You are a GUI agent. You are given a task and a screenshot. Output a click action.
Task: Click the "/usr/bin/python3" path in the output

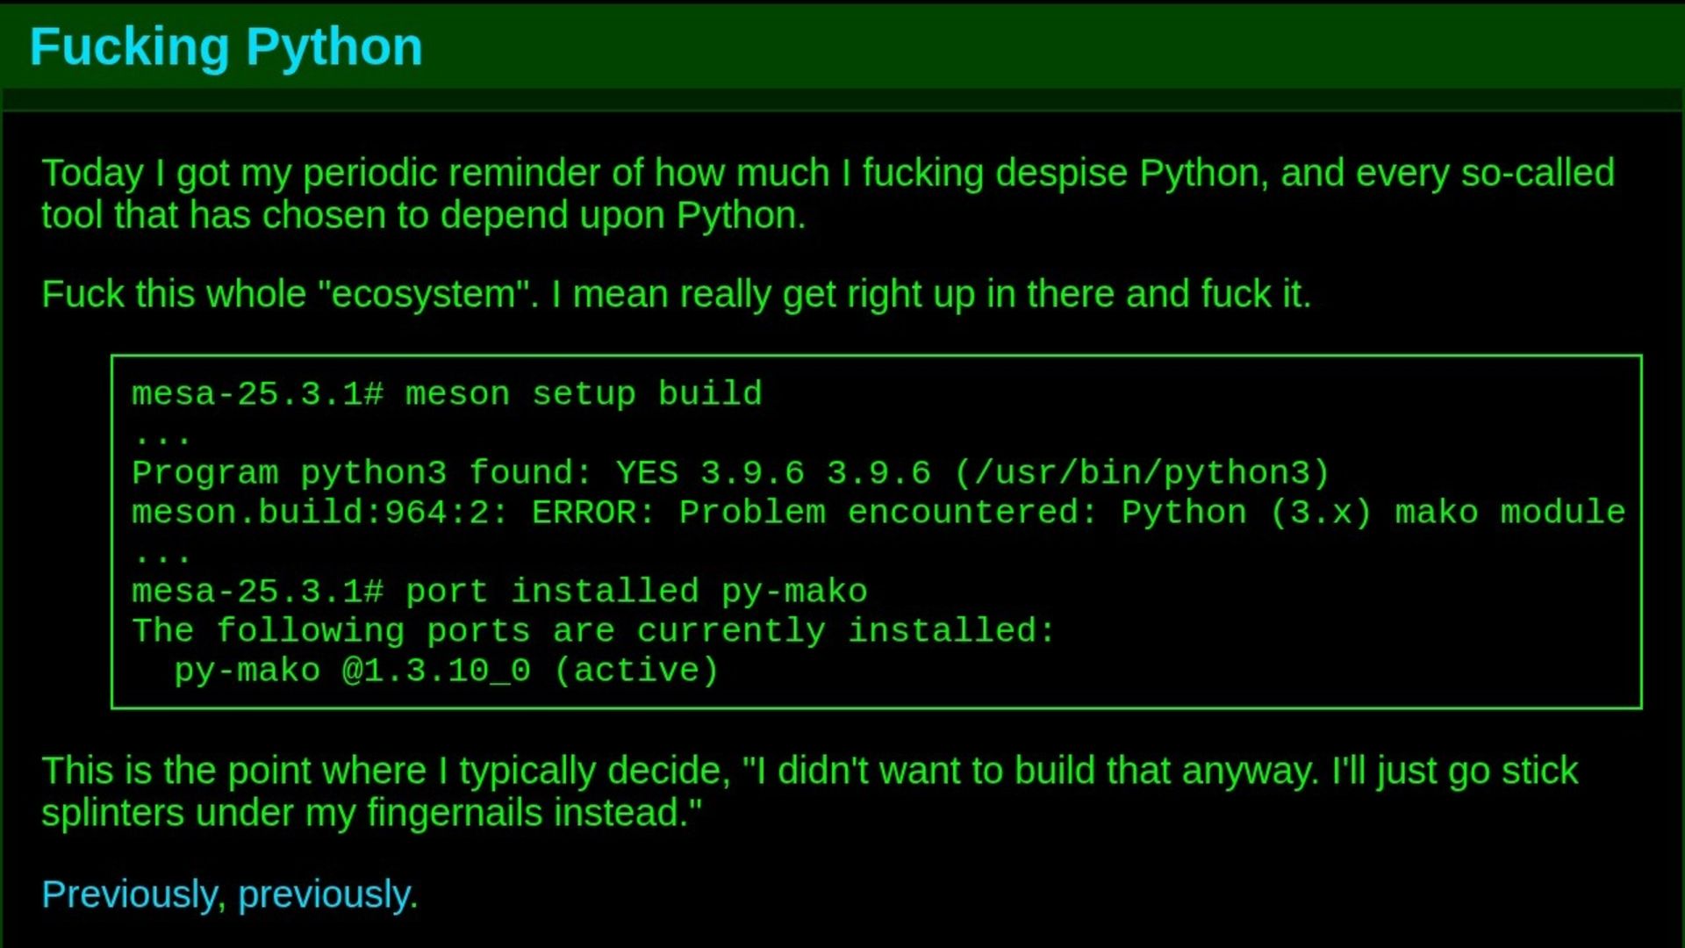coord(1141,473)
